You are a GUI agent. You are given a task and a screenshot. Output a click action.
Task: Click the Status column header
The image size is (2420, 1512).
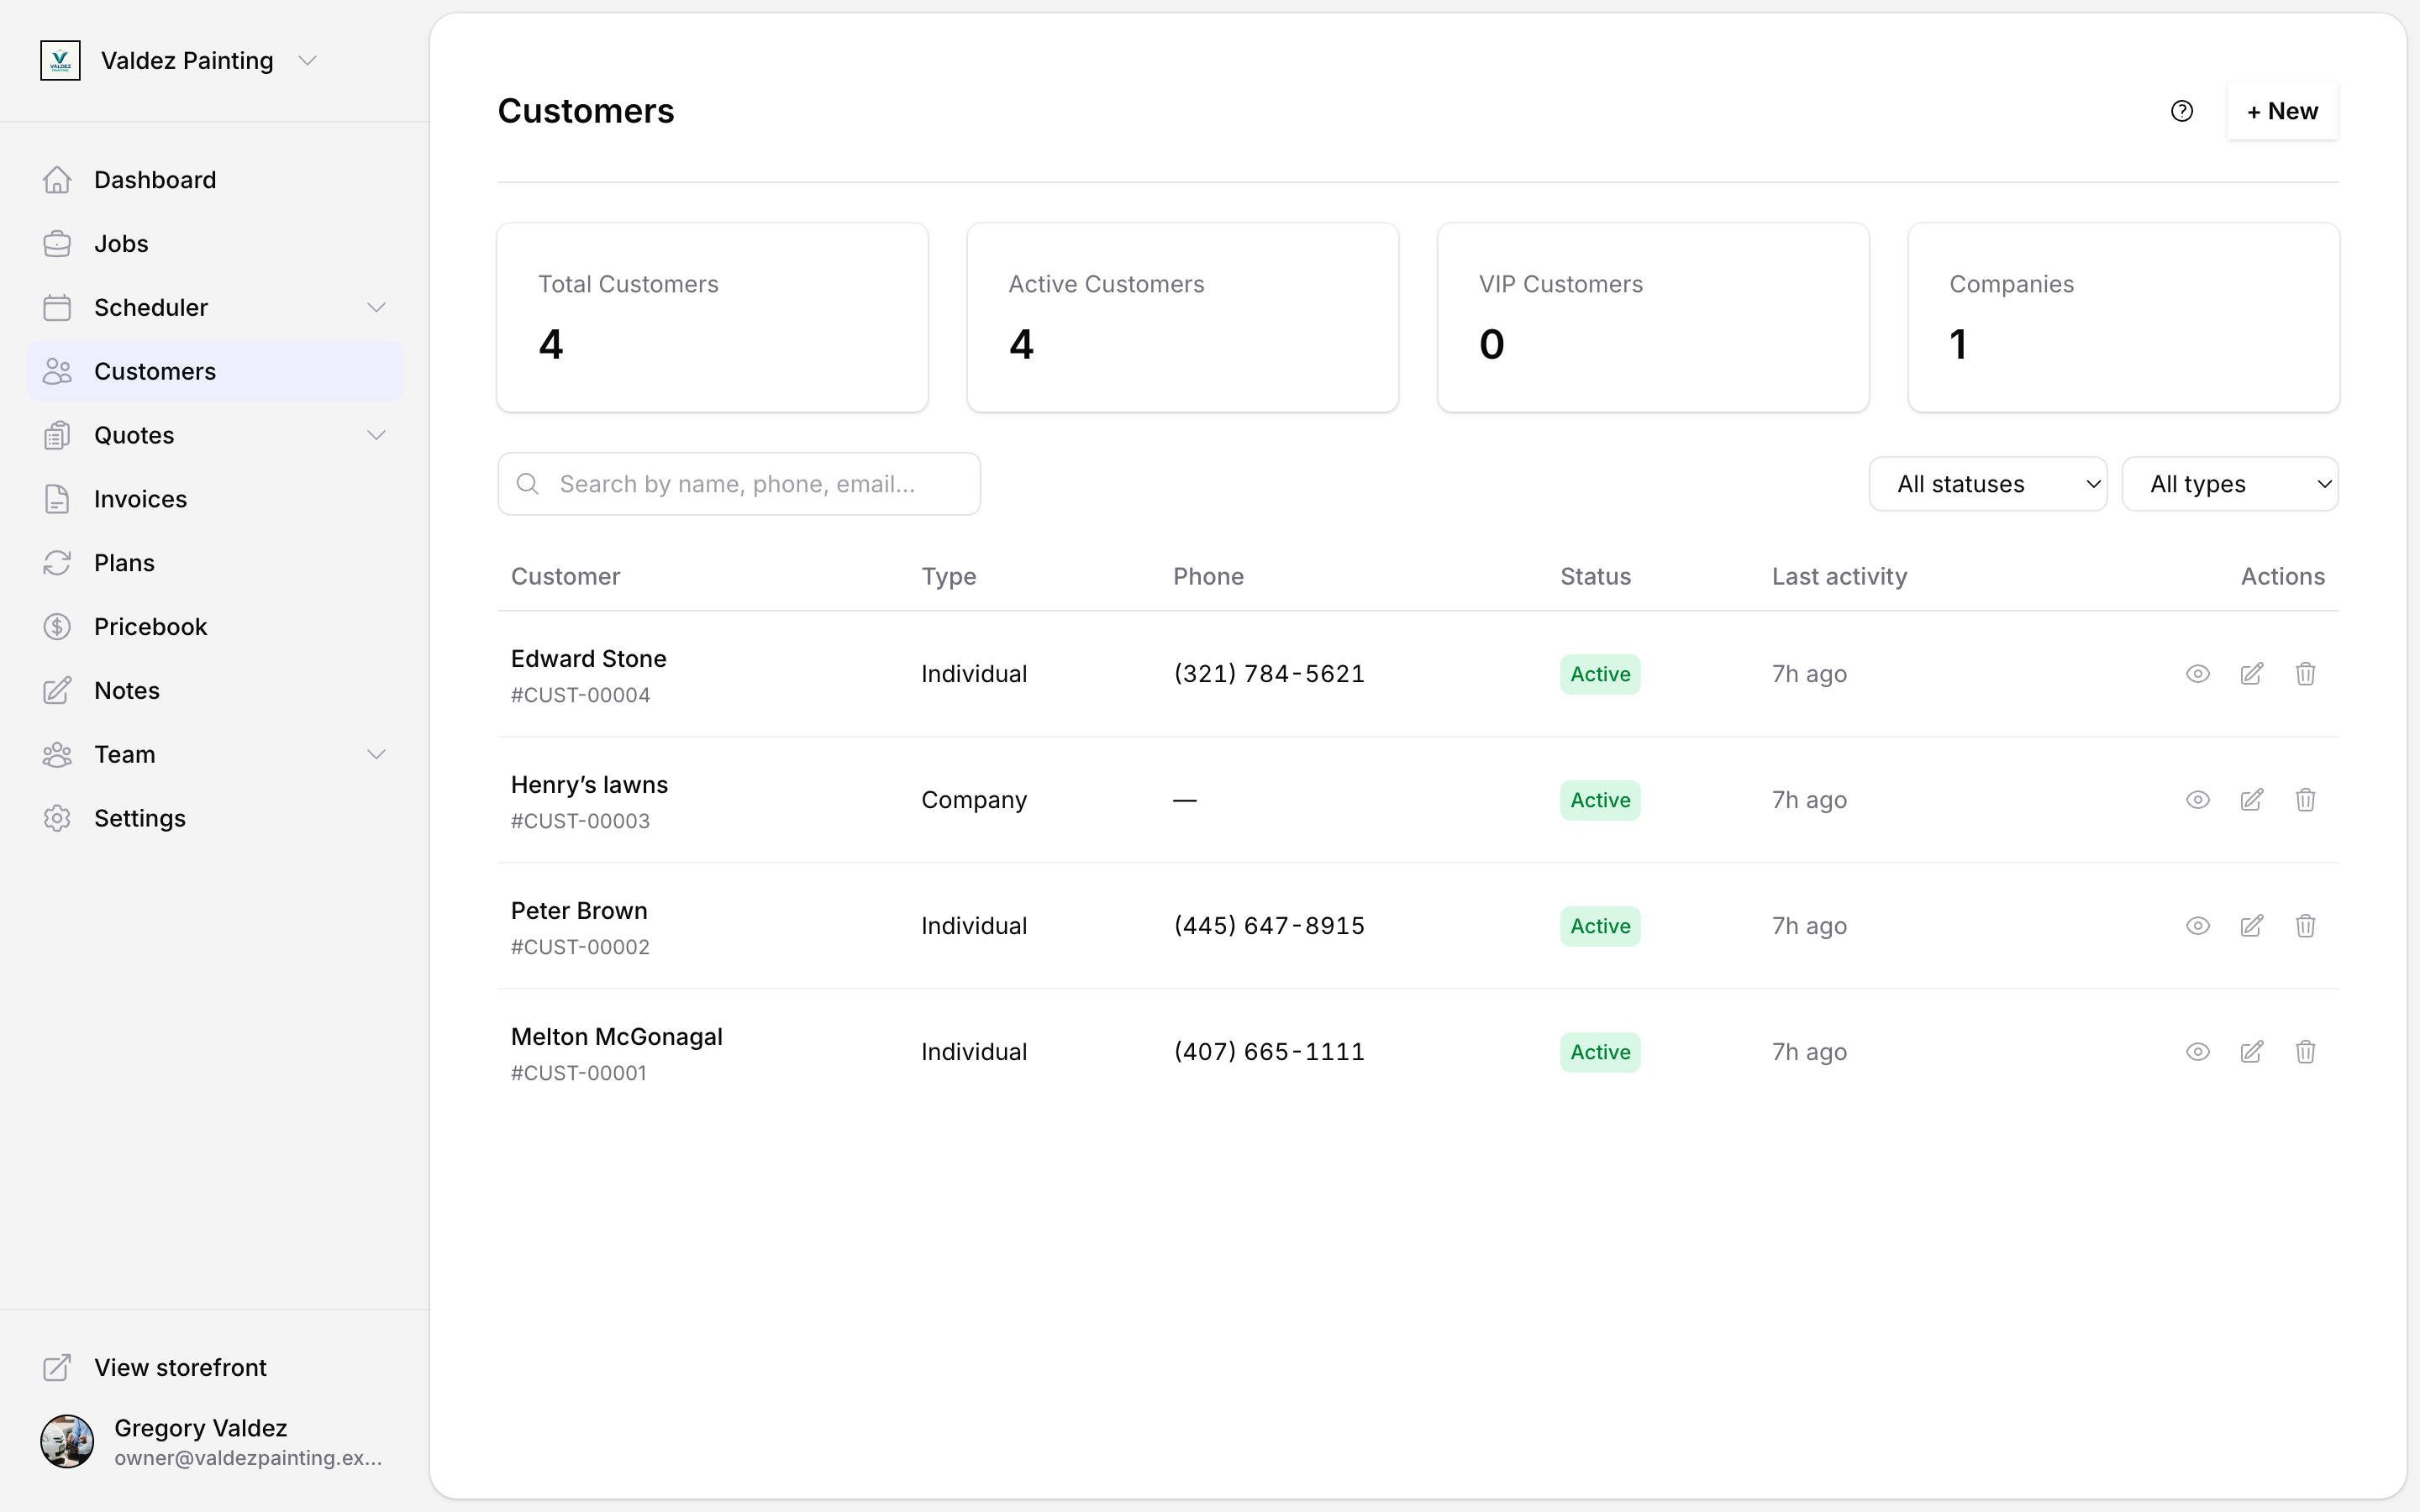[x=1595, y=577]
